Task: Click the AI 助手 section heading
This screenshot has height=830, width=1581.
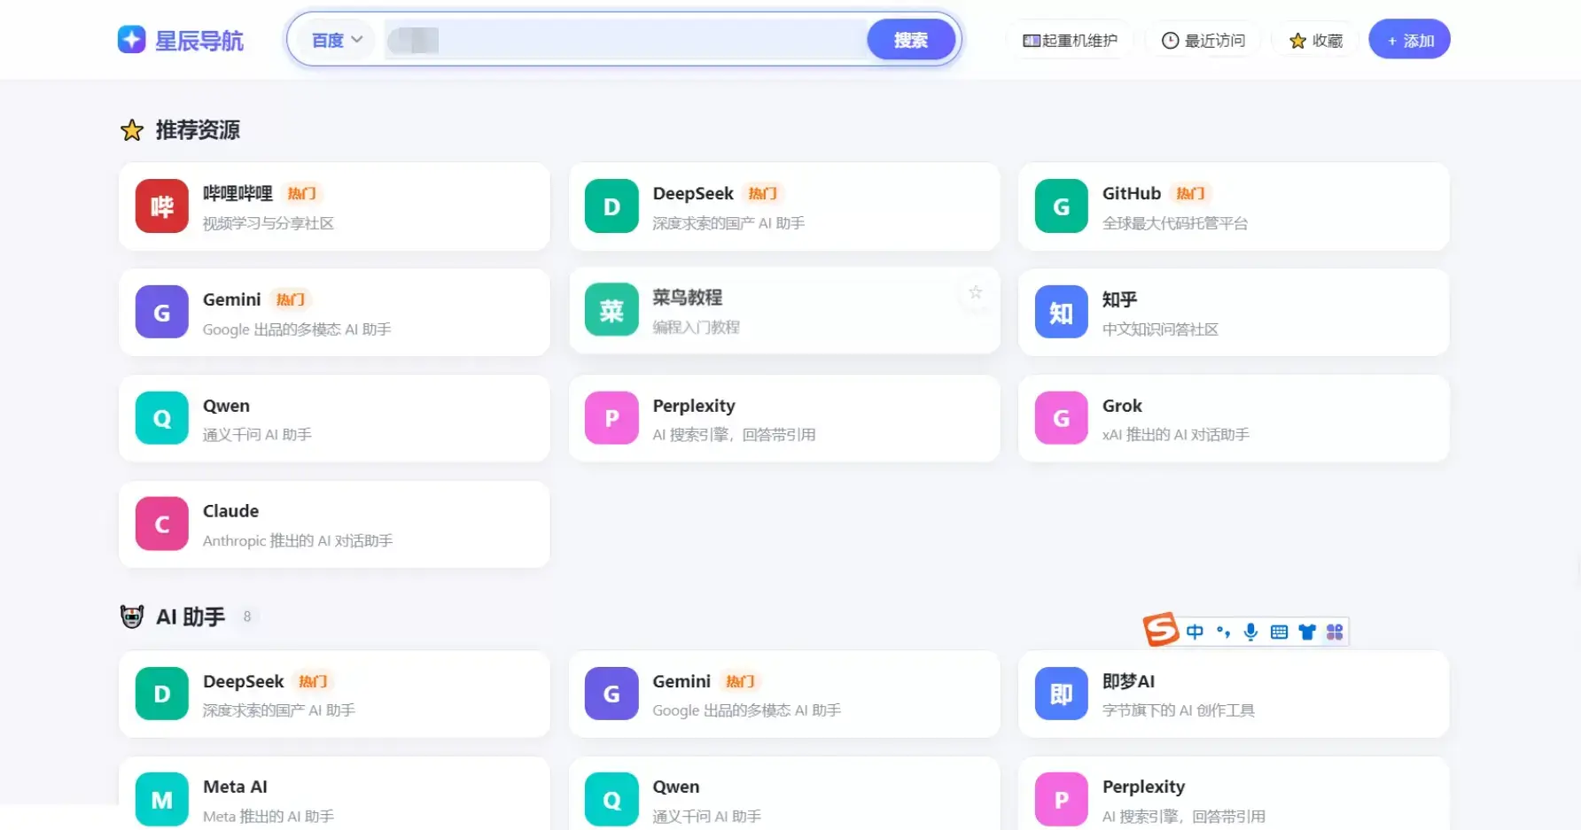Action: [191, 617]
